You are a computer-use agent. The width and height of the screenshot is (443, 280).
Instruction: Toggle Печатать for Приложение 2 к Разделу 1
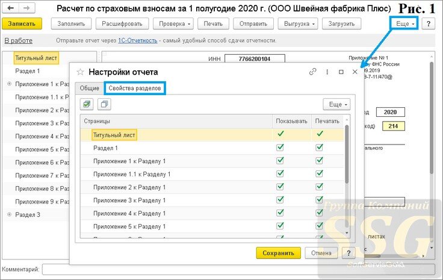(319, 187)
